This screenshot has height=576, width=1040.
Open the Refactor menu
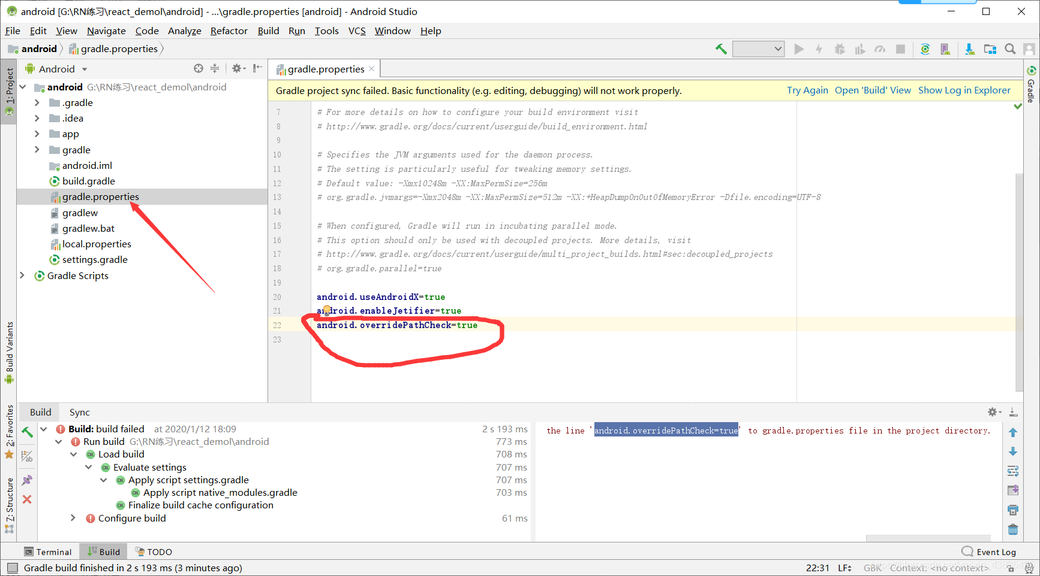(x=229, y=31)
